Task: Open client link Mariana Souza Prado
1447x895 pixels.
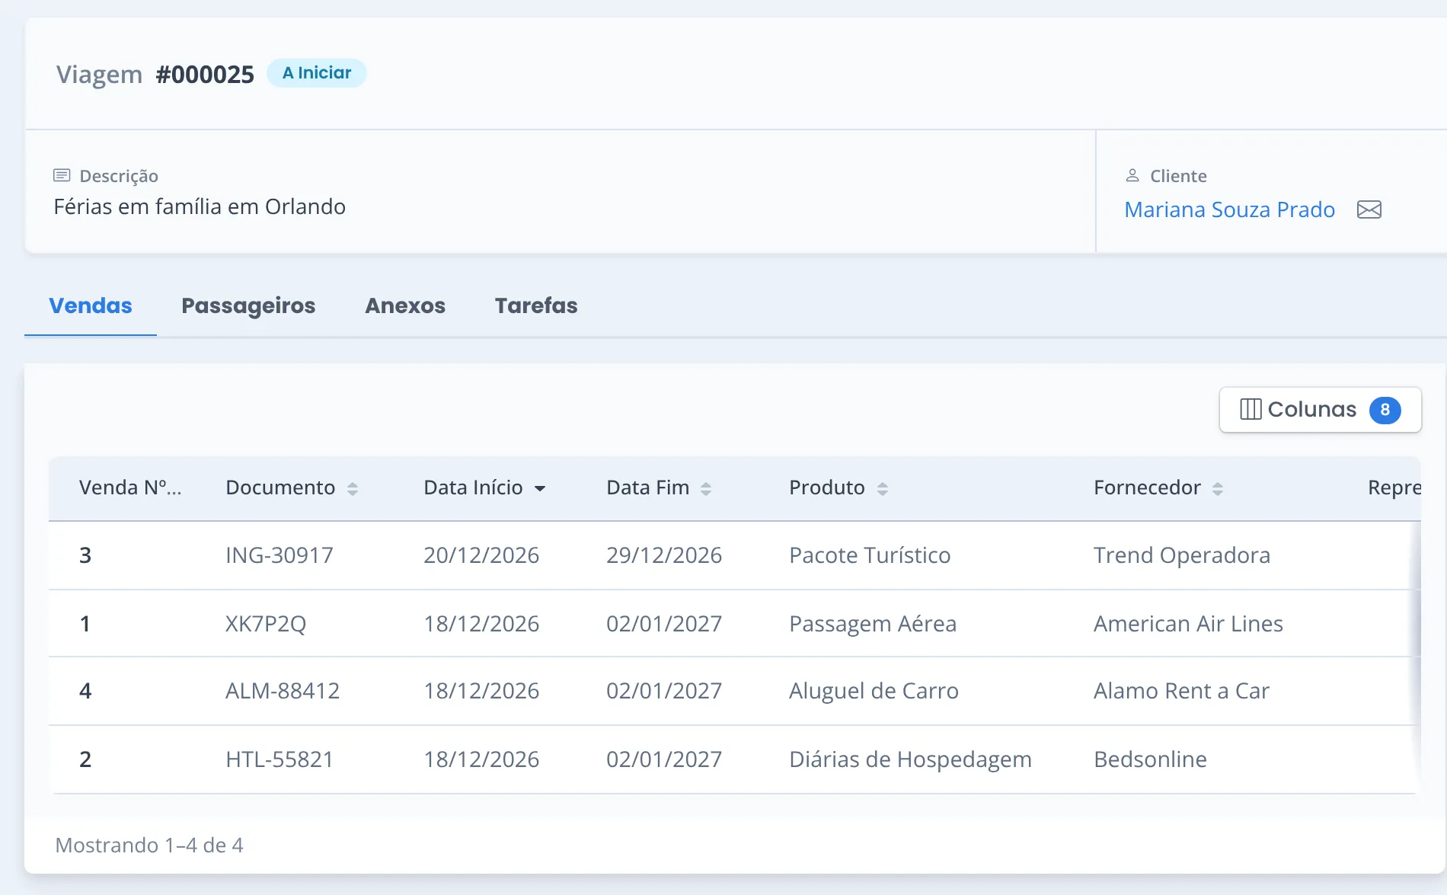Action: 1229,209
